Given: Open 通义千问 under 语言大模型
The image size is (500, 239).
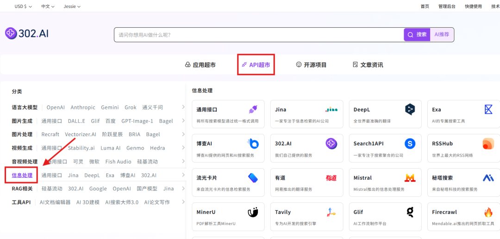Looking at the screenshot, I should [152, 107].
